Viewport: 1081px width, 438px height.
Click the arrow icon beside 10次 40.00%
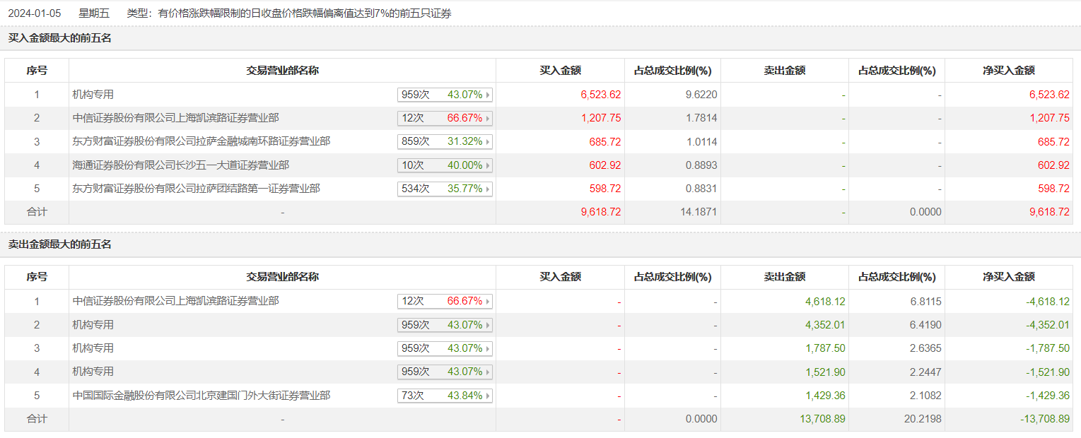pyautogui.click(x=488, y=165)
